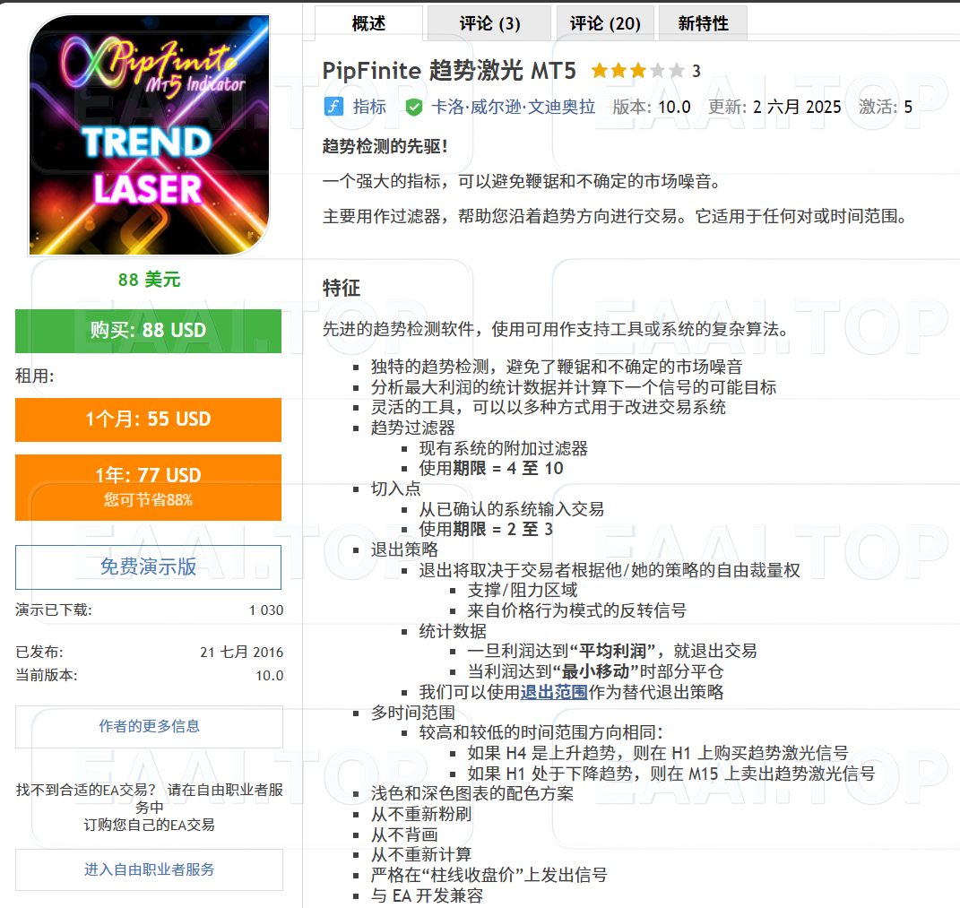Open the 概述 overview tab

tap(368, 23)
